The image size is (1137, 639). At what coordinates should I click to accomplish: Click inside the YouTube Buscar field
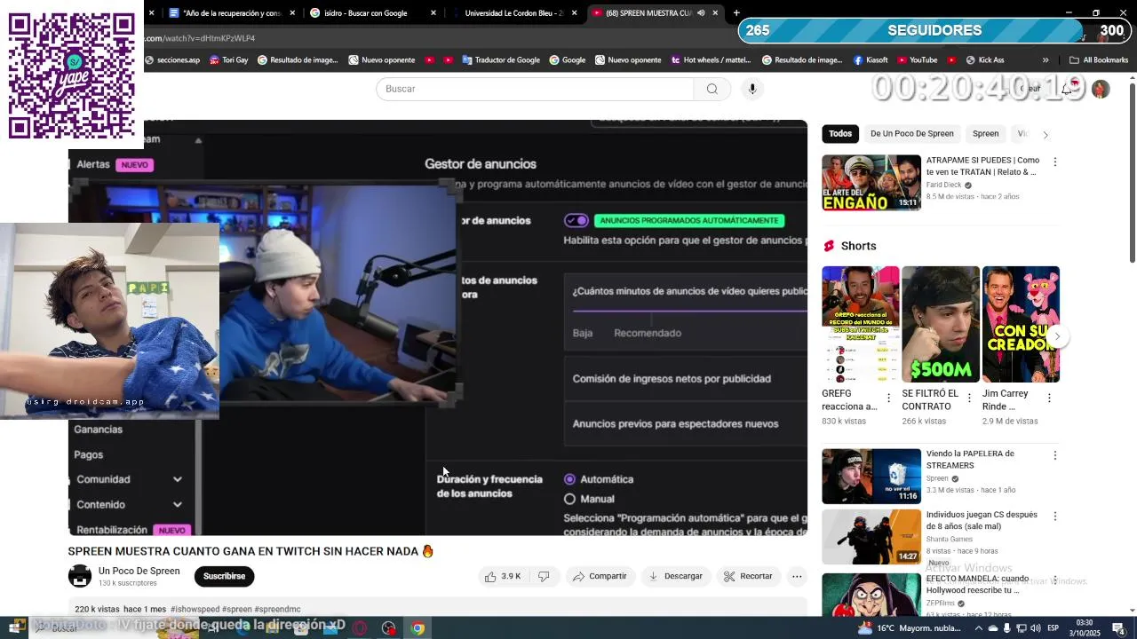click(x=535, y=89)
